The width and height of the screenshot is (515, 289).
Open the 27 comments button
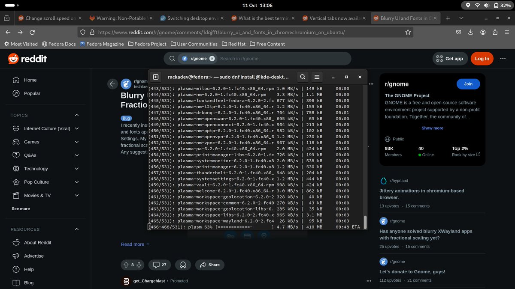(x=160, y=265)
